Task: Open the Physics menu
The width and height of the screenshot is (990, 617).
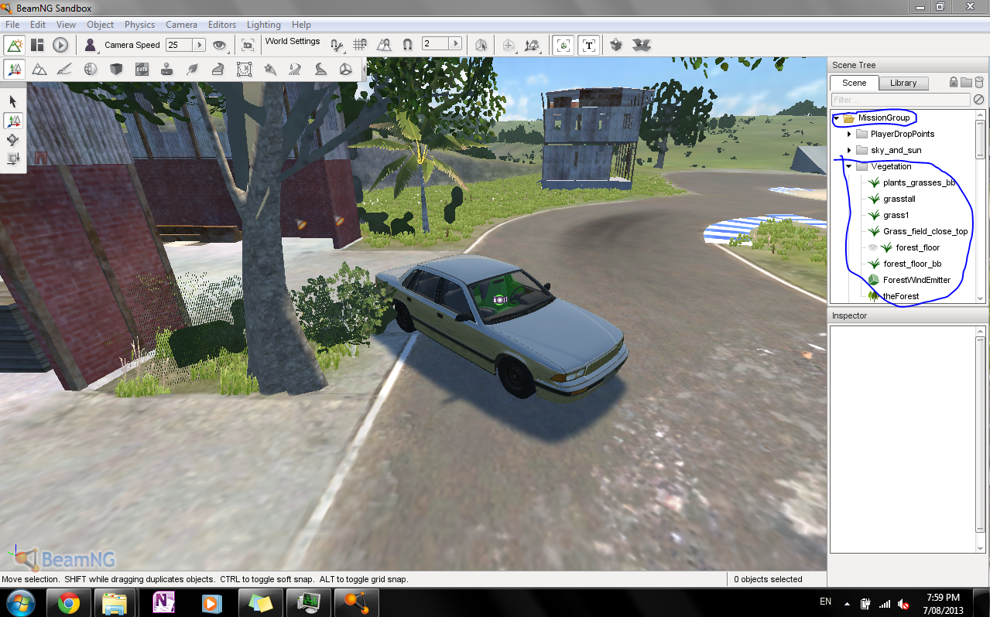Action: 139,25
